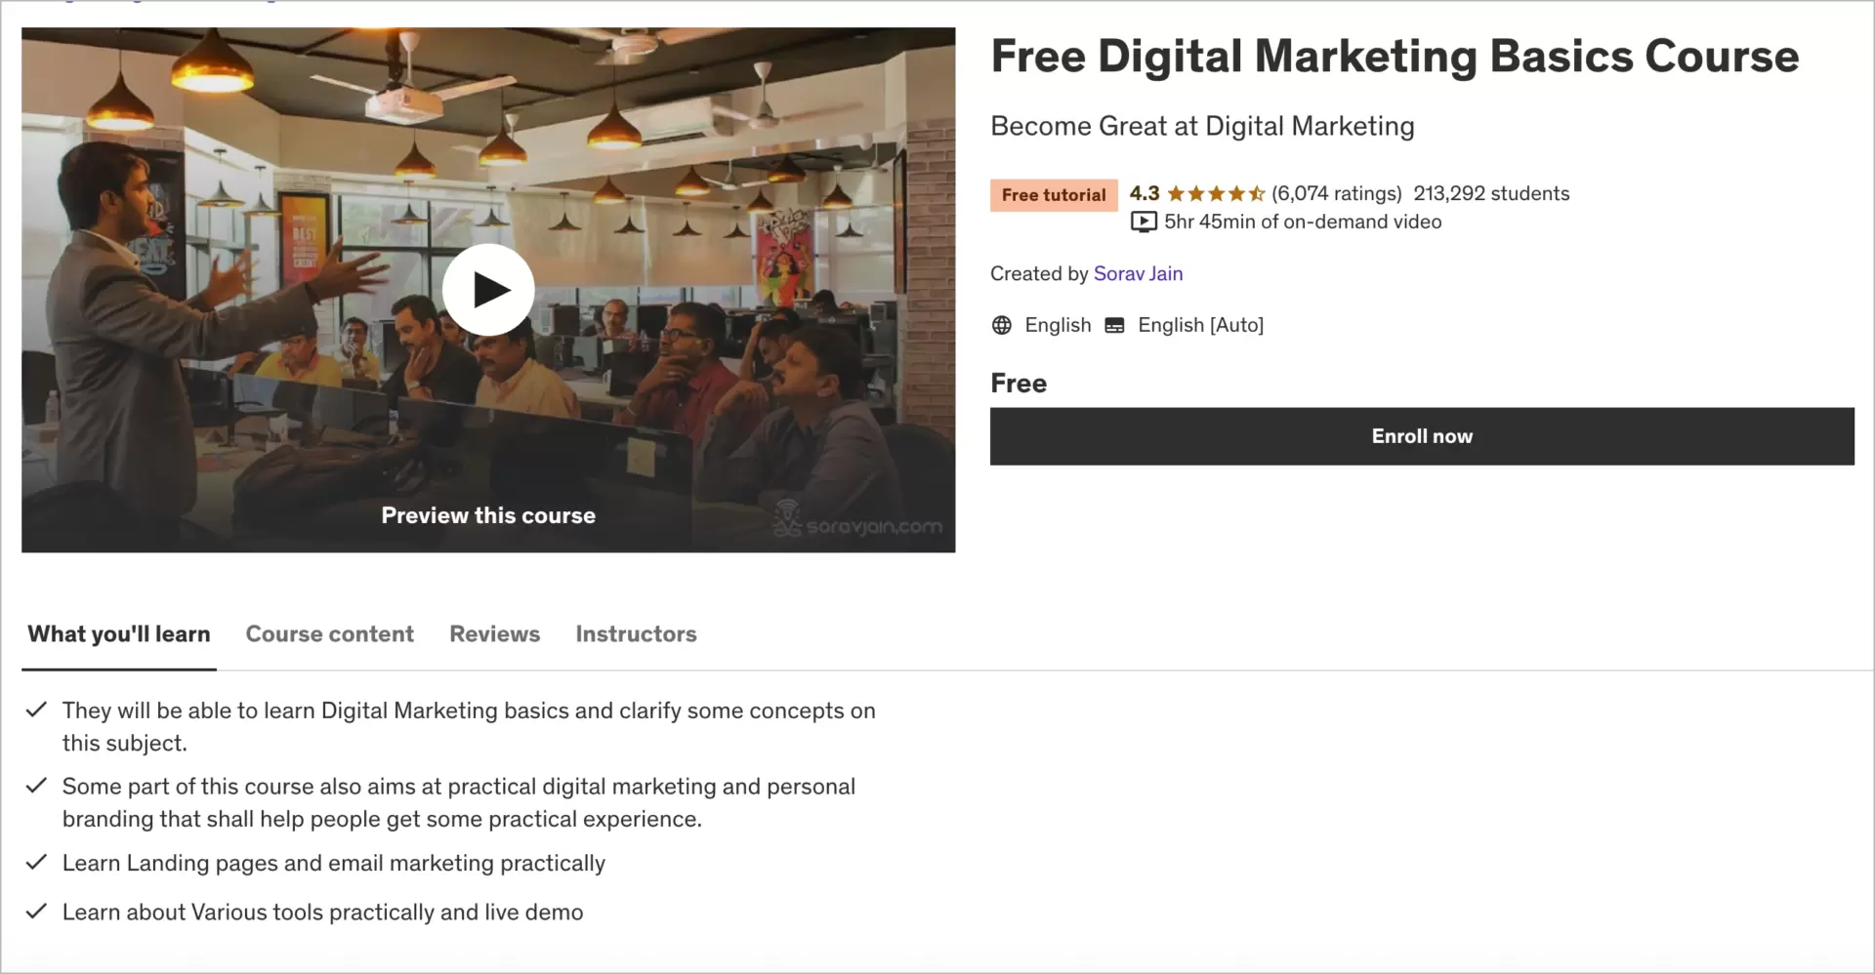
Task: Click Preview this course
Action: point(487,515)
